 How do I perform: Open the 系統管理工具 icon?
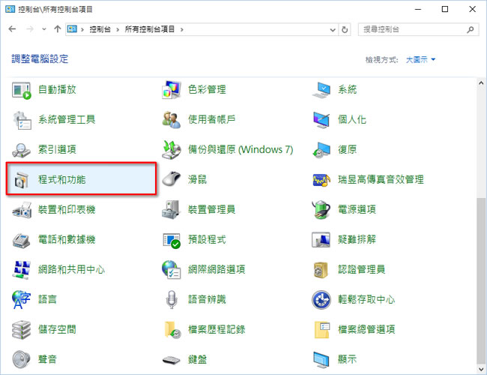click(x=22, y=120)
